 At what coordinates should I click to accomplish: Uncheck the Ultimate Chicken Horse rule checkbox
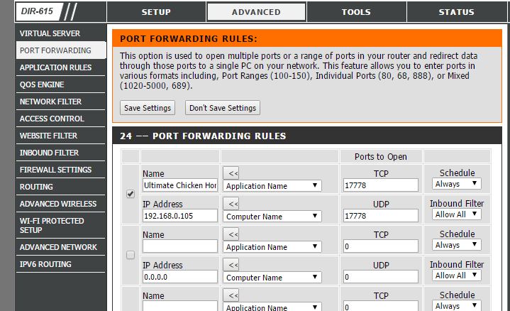pos(131,194)
